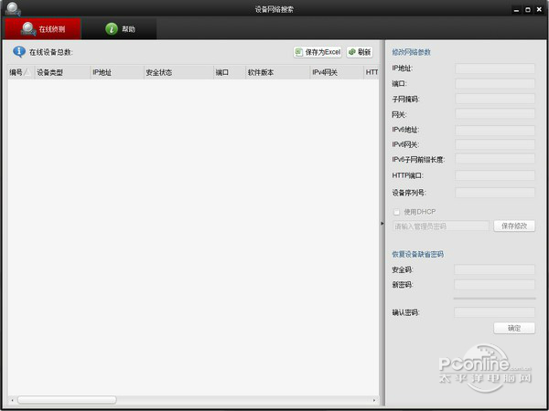This screenshot has height=411, width=549.
Task: Minimize the 设备网络搜索 window
Action: [516, 10]
